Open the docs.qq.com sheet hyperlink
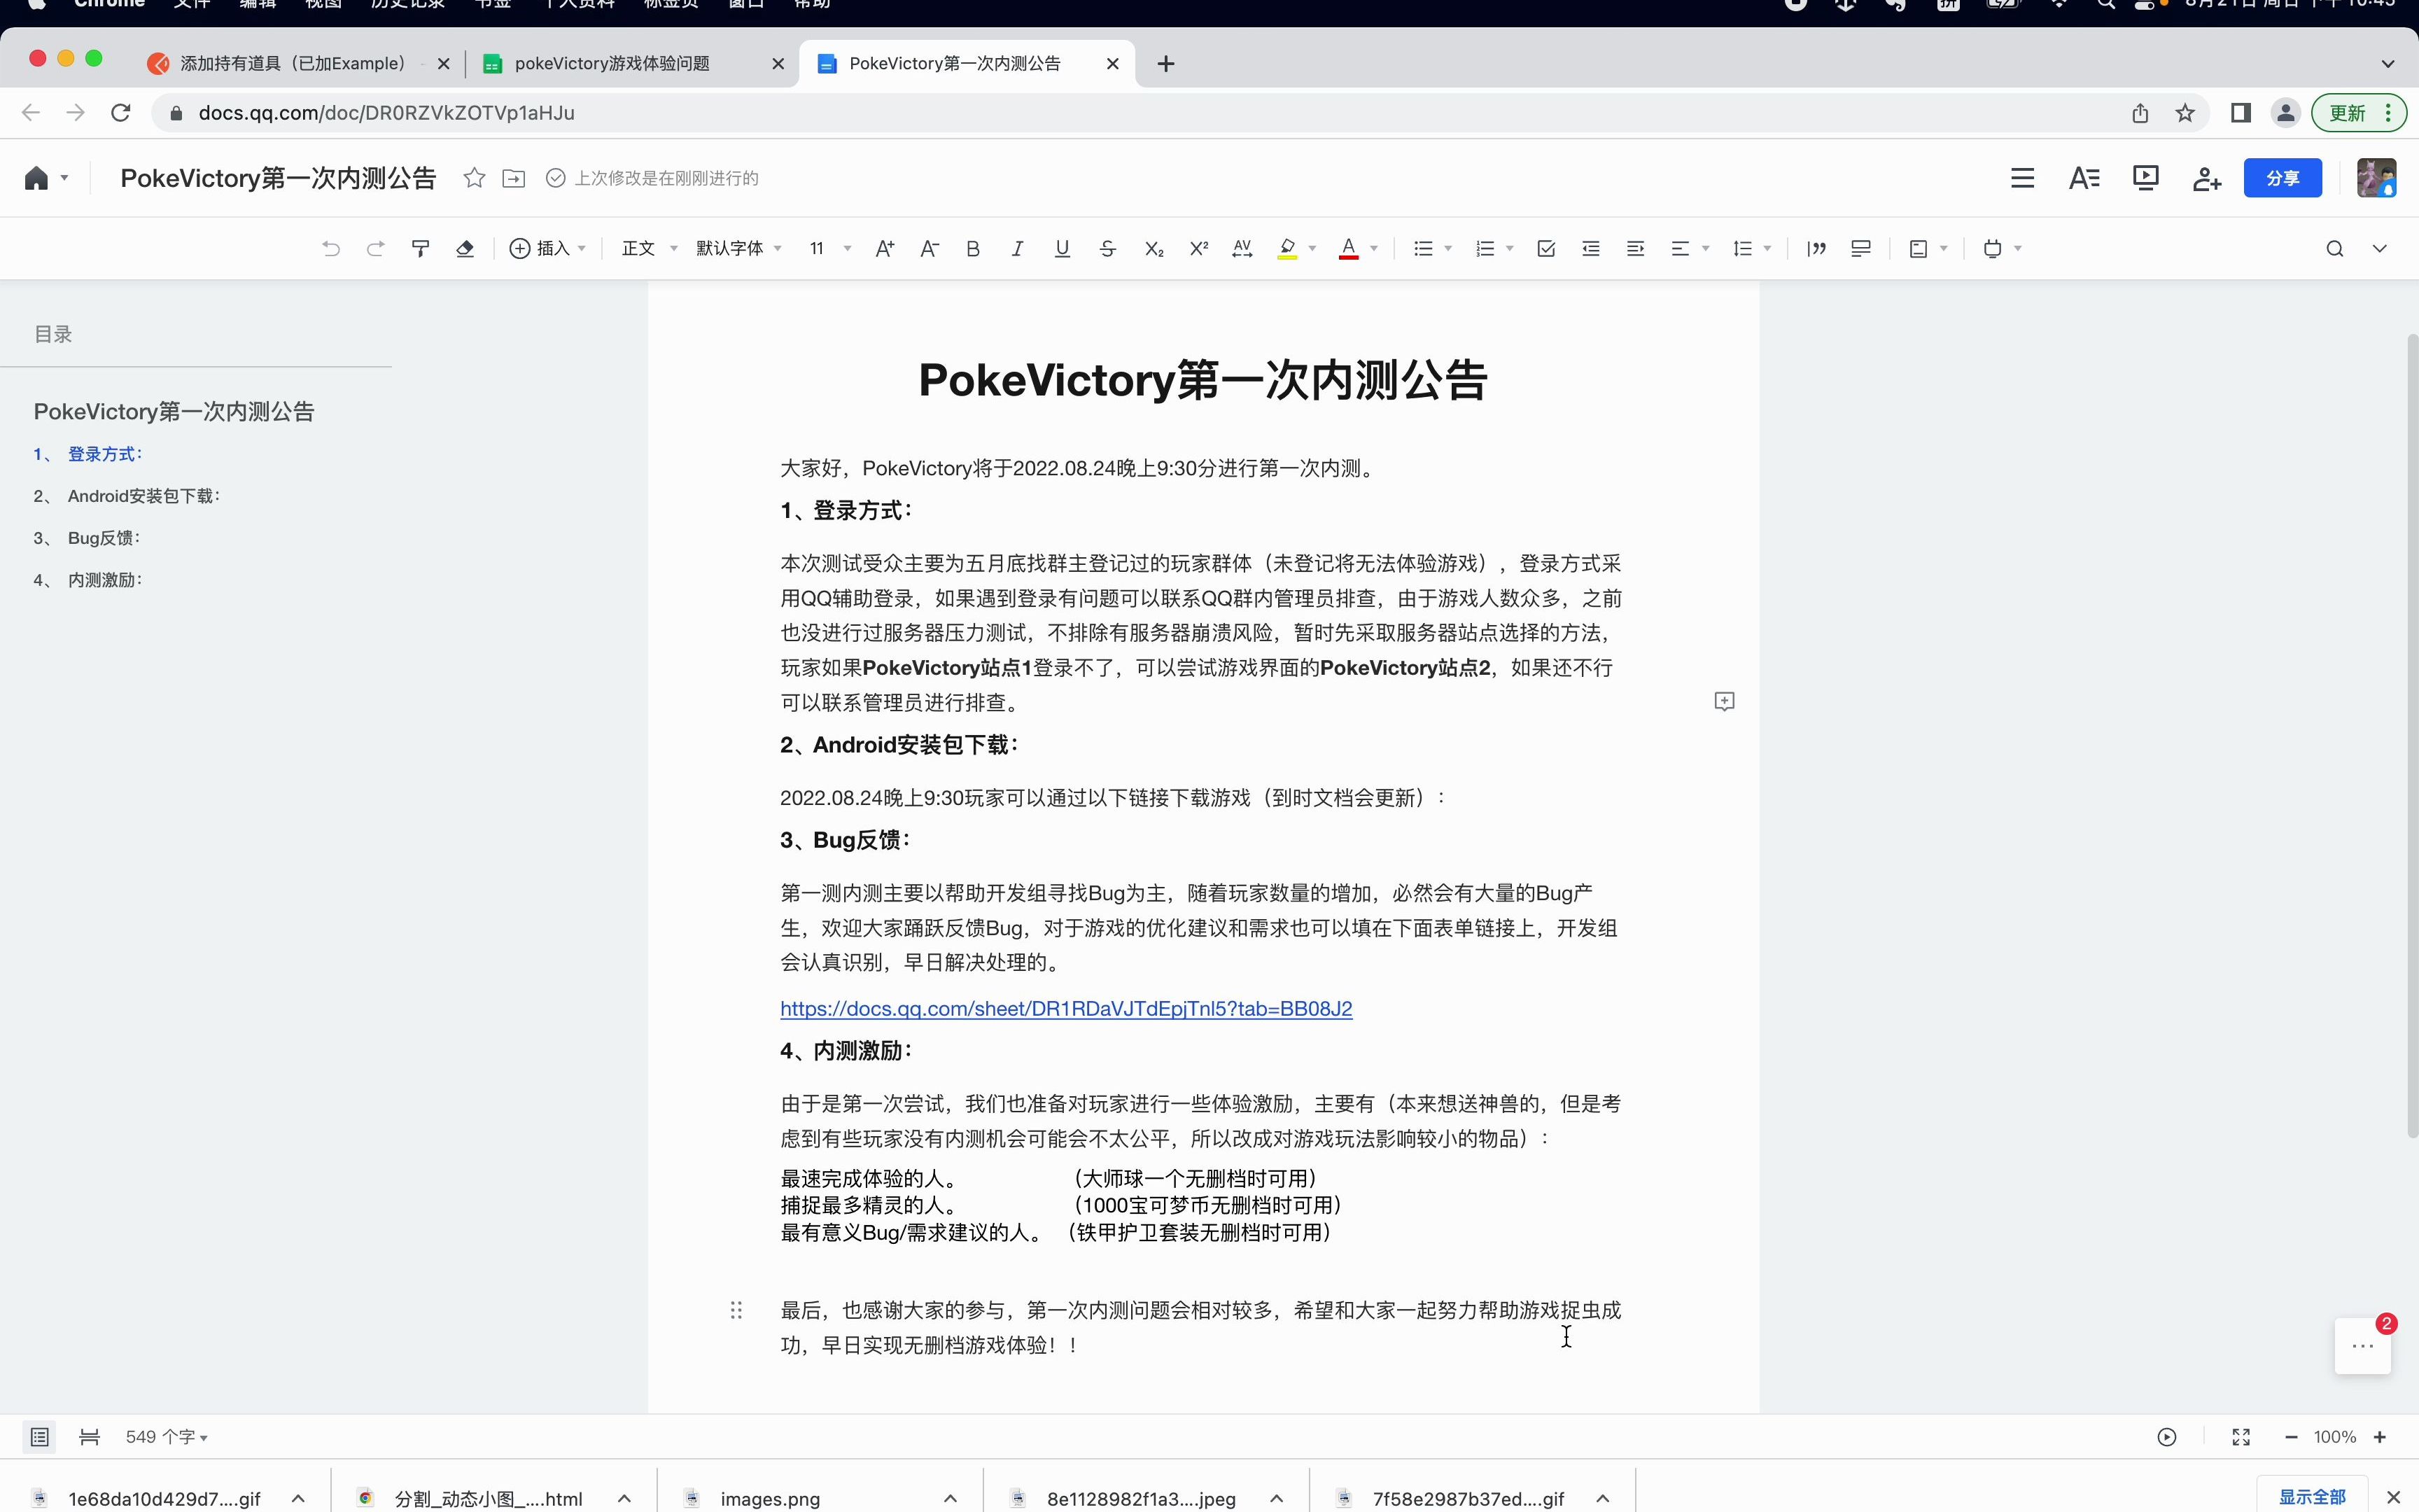 pos(1065,1008)
